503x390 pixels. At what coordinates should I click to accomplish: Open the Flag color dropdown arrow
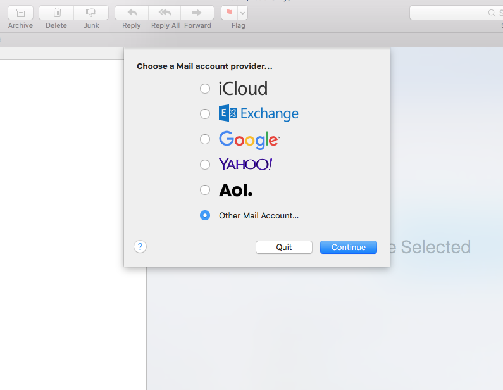tap(242, 13)
